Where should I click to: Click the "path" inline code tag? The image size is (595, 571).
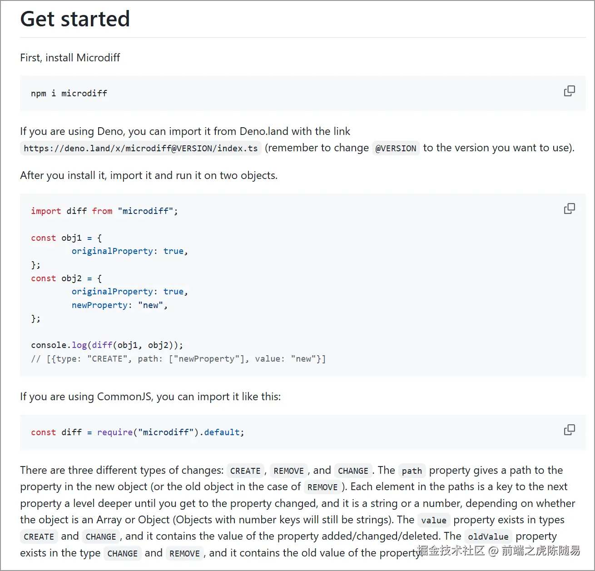pos(412,471)
